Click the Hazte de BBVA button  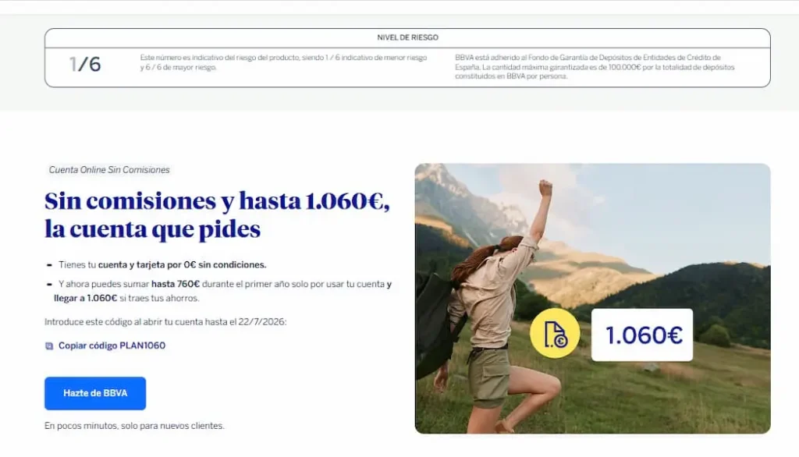pyautogui.click(x=95, y=393)
